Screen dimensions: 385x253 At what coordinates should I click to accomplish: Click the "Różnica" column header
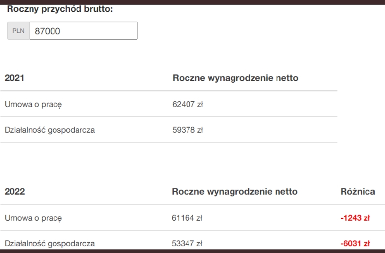pos(358,192)
